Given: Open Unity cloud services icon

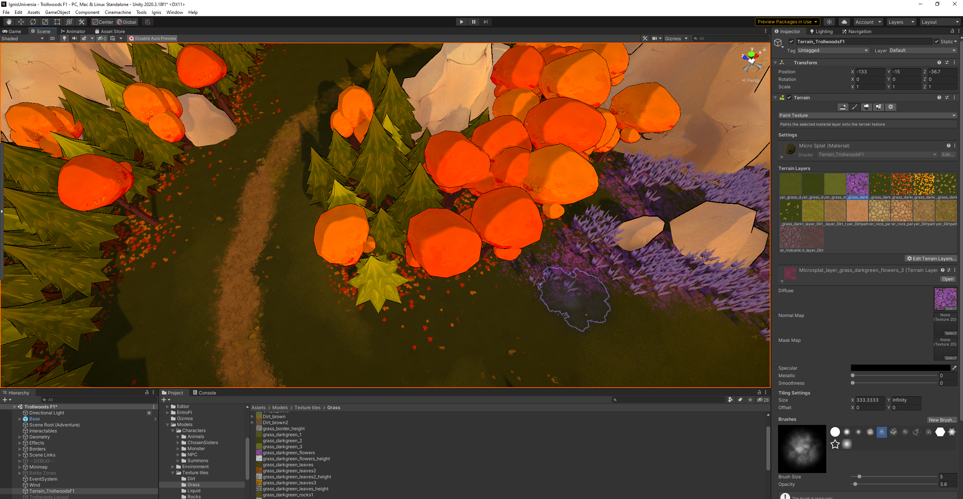Looking at the screenshot, I should (844, 22).
